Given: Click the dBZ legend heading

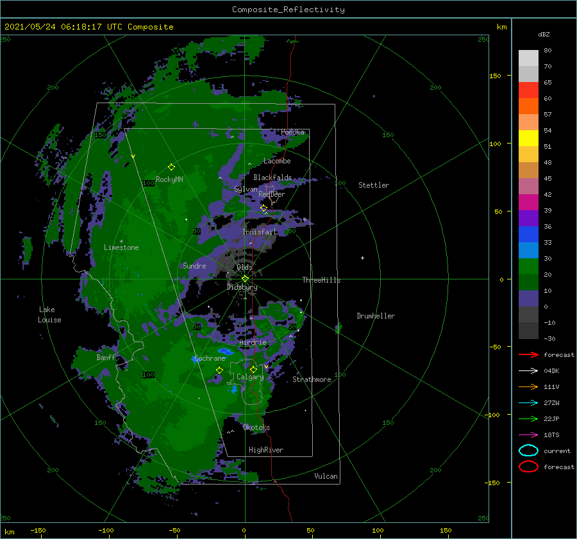Looking at the screenshot, I should (544, 34).
